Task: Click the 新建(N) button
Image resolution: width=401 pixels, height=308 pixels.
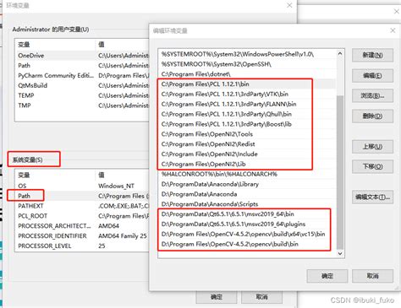Action: click(x=372, y=55)
